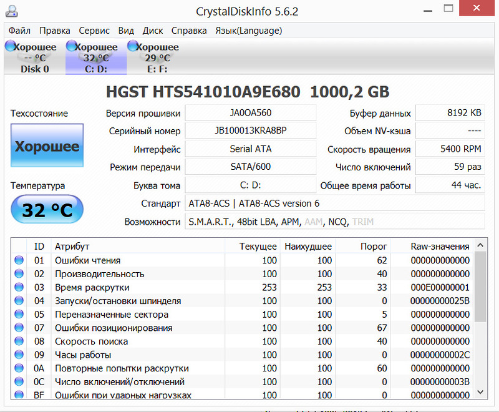Click the buffer size field 8192 KB
The image size is (499, 412).
click(450, 113)
